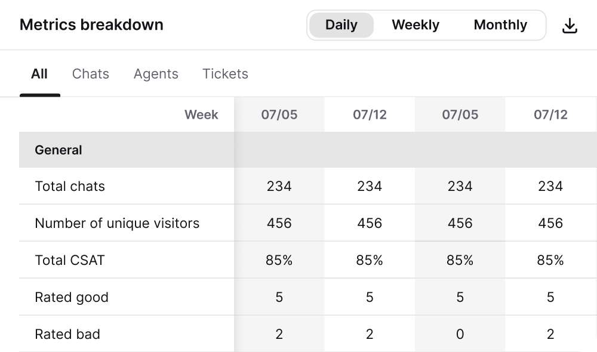Open the Agents tab
597x352 pixels.
tap(156, 74)
